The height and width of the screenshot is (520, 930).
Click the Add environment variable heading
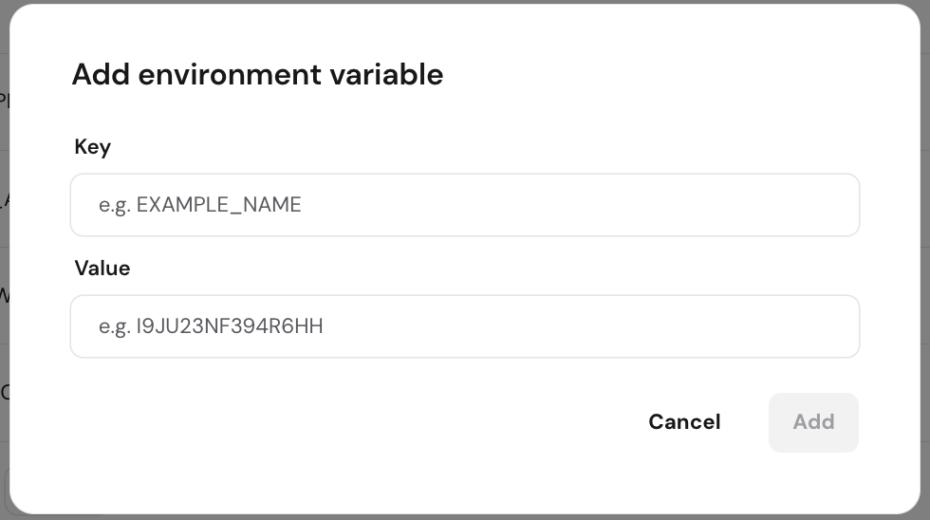pyautogui.click(x=257, y=75)
